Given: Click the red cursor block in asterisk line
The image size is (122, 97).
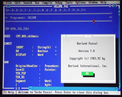Looking at the screenshot, I should (94, 21).
